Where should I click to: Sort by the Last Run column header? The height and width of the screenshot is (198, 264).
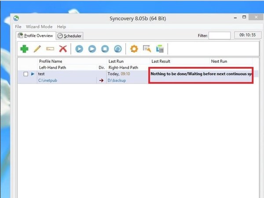point(116,61)
